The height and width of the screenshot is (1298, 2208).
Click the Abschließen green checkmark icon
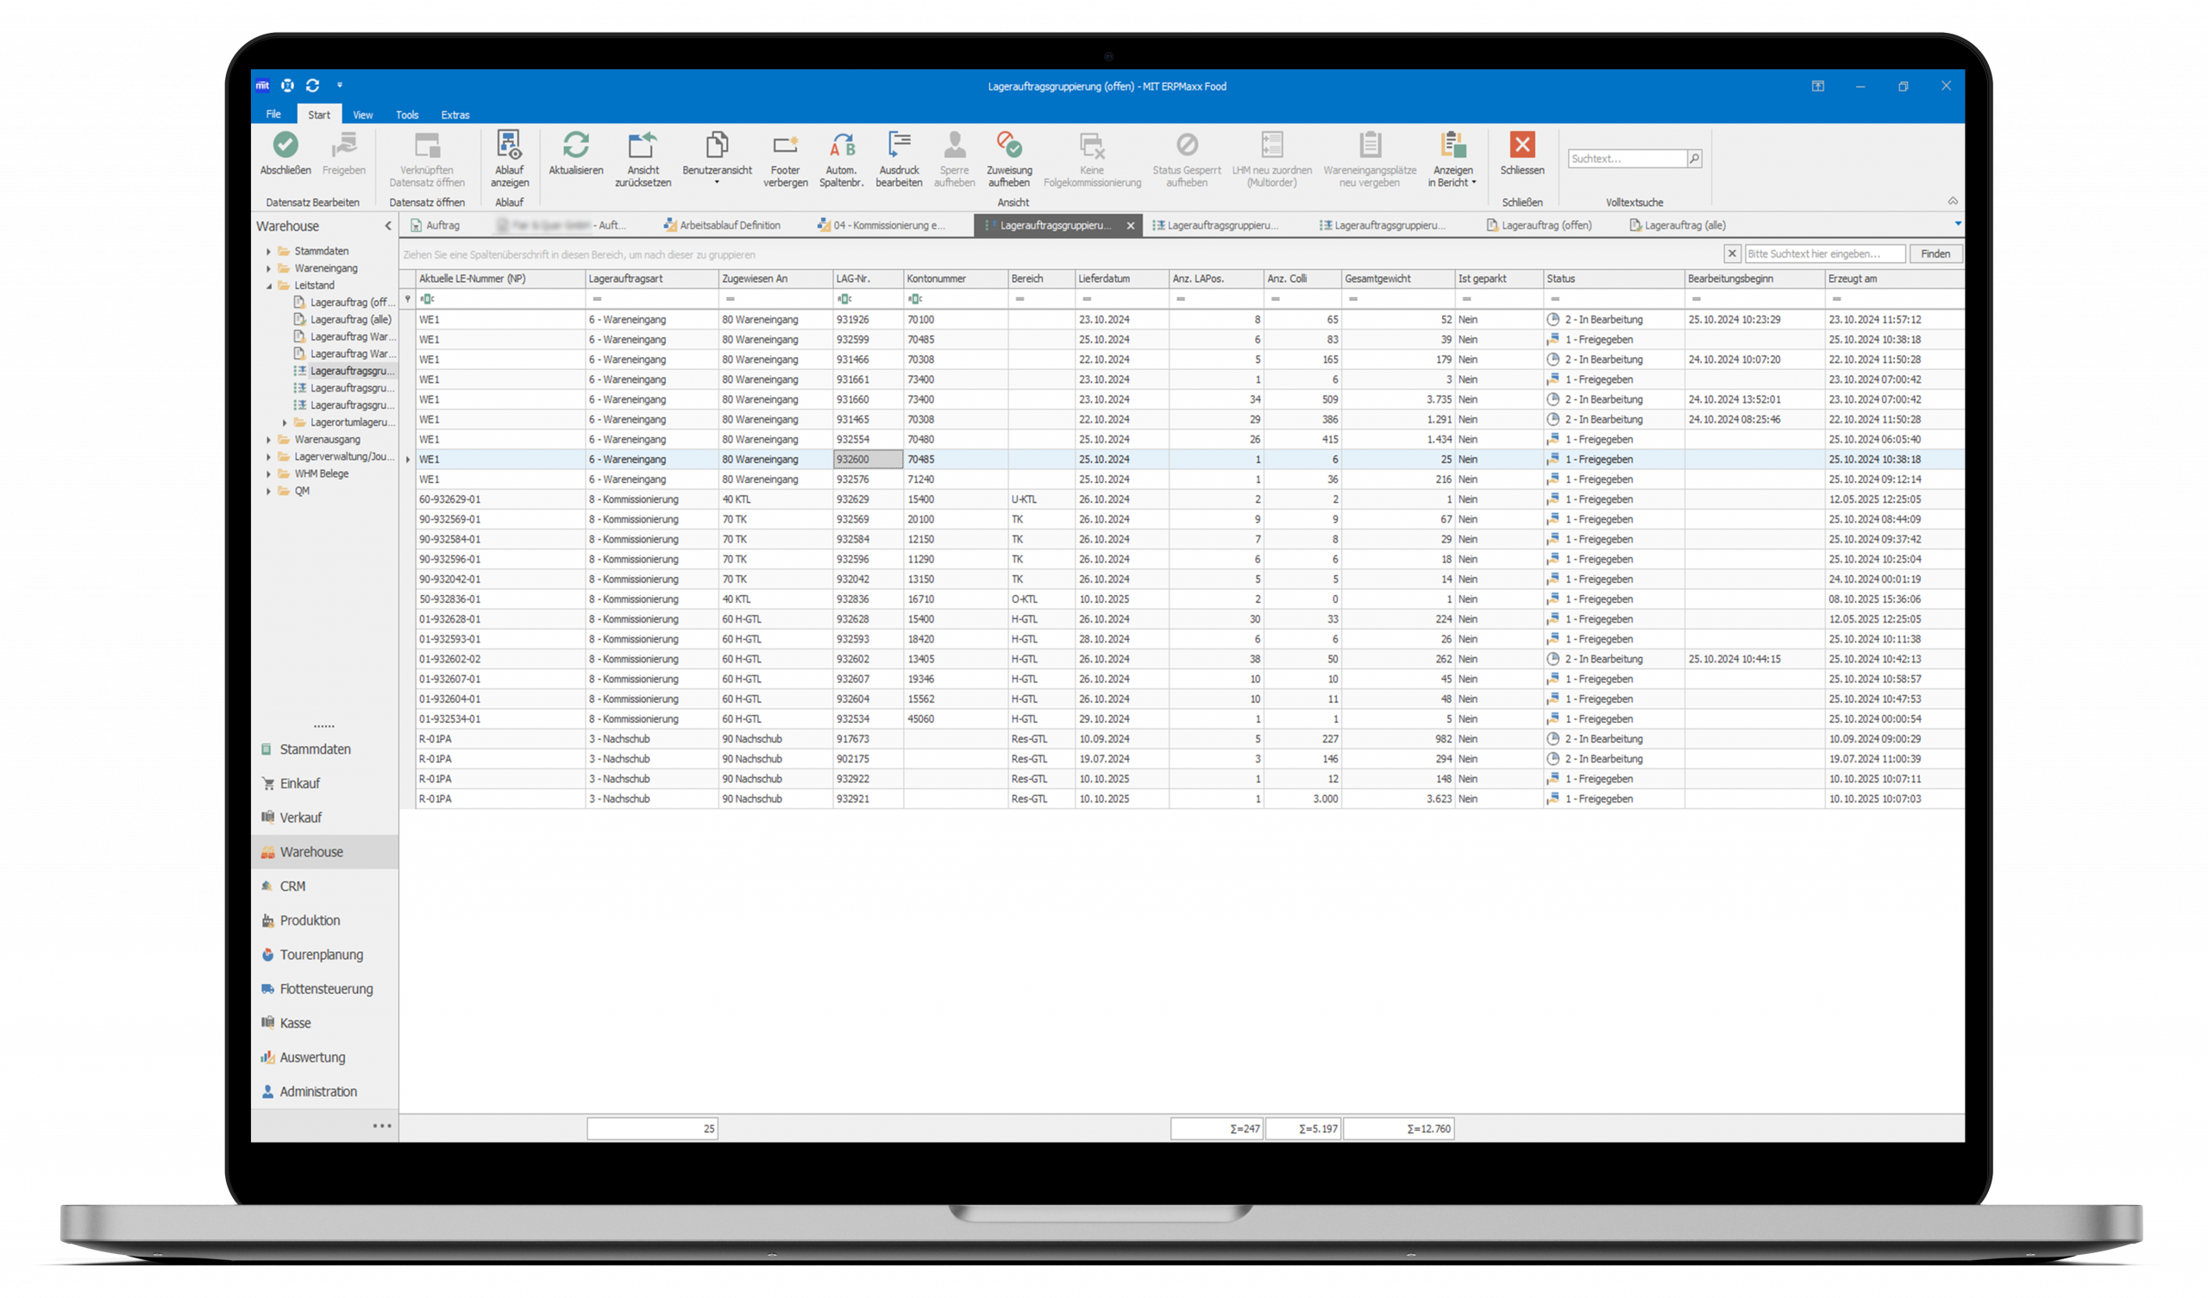click(x=285, y=145)
